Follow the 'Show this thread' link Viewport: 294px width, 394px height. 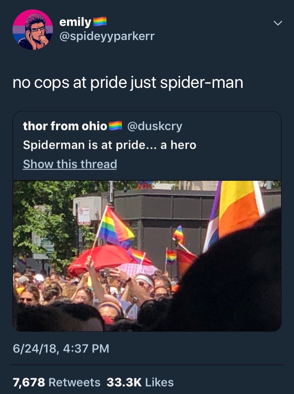[x=70, y=164]
